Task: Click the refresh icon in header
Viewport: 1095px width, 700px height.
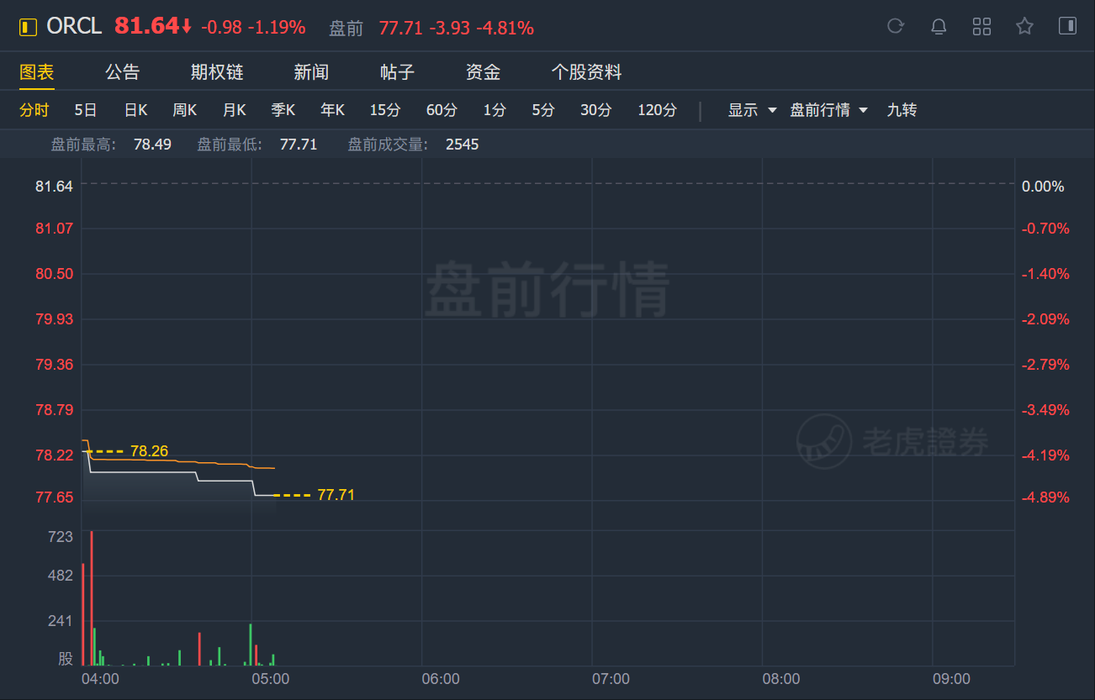Action: point(896,26)
